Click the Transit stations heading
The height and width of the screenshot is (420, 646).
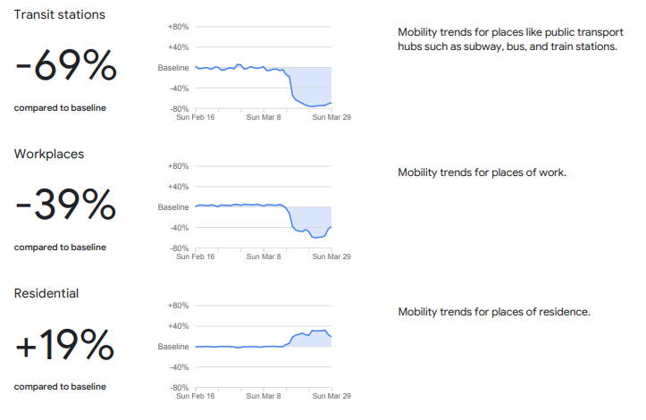59,15
